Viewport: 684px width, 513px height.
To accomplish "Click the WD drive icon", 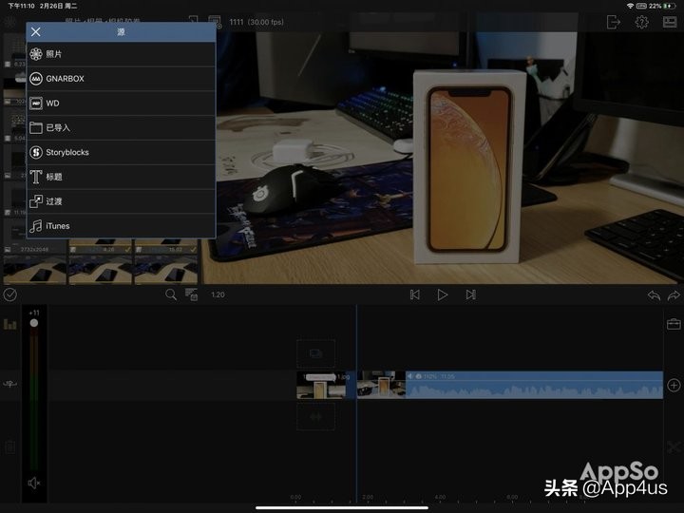I will [36, 104].
